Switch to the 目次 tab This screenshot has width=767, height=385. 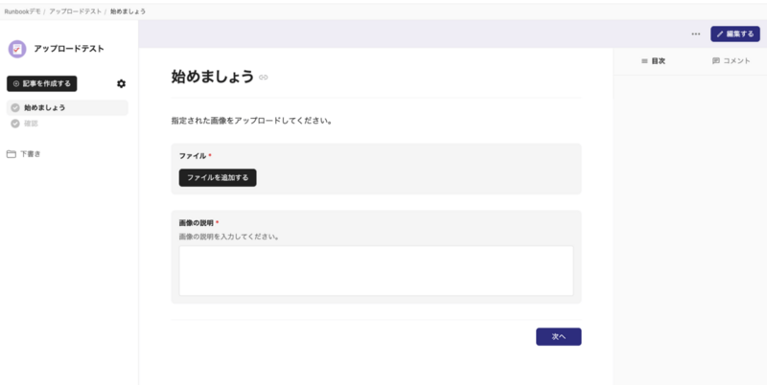[653, 61]
